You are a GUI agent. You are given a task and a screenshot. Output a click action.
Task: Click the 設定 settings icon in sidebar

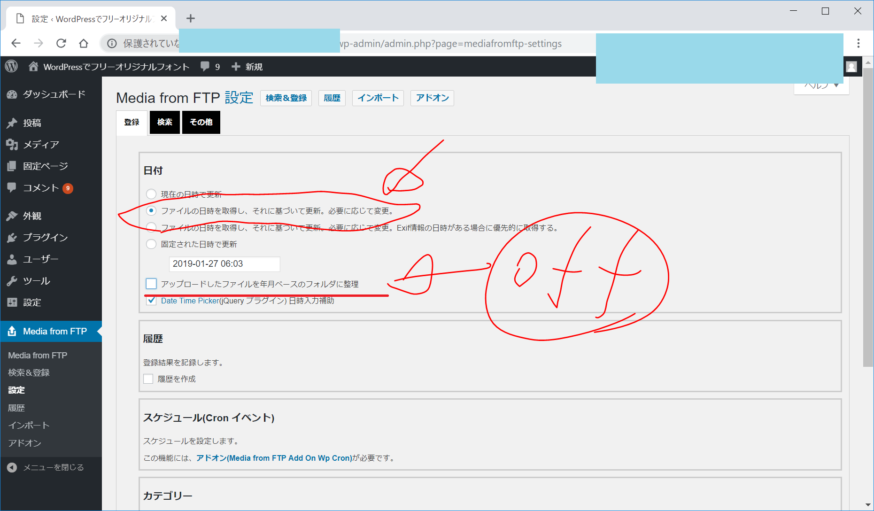tap(12, 302)
